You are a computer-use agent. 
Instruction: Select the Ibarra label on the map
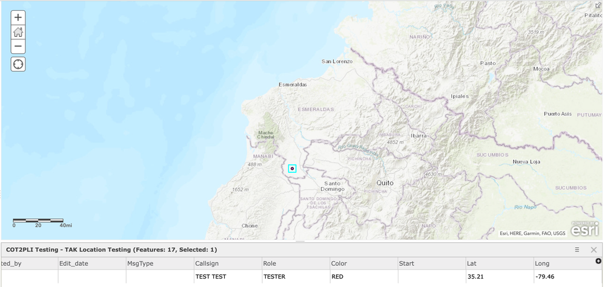pos(418,135)
